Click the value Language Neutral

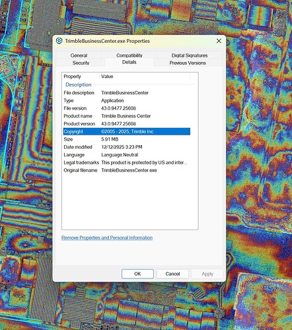(120, 155)
